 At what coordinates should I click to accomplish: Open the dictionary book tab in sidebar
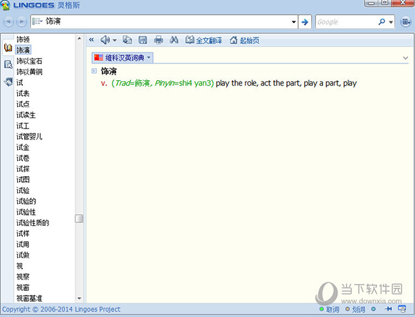(8, 48)
